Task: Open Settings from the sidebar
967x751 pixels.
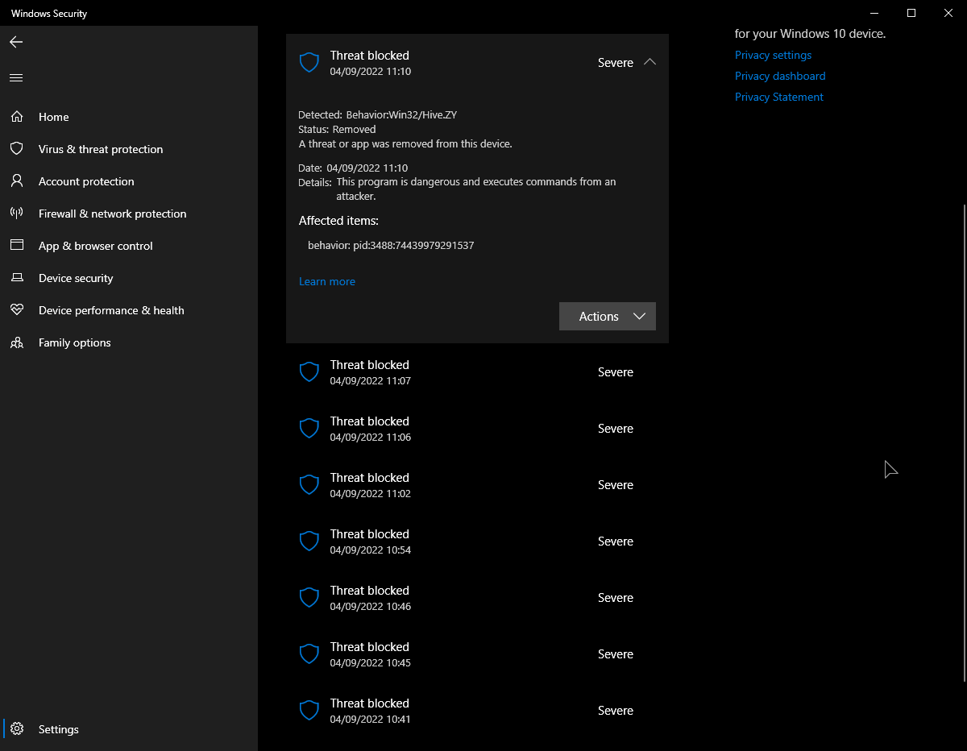Action: pos(58,729)
